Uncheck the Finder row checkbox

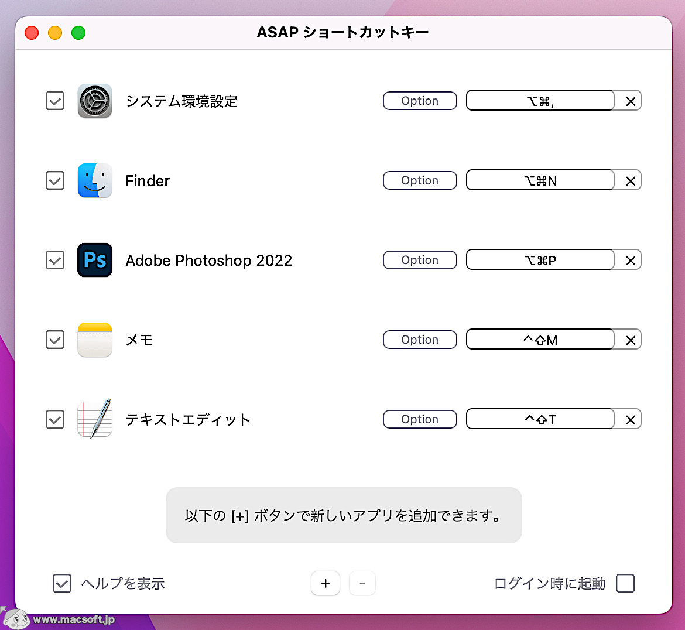point(54,180)
